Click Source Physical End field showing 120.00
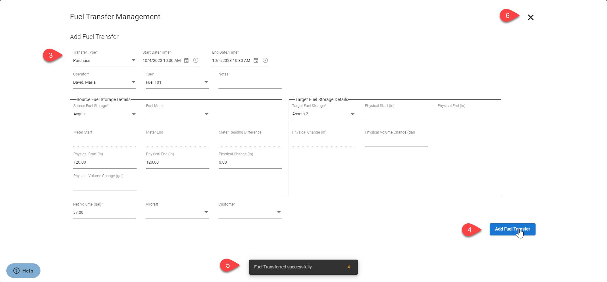 pos(177,162)
